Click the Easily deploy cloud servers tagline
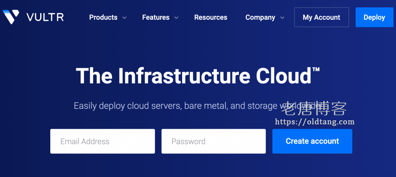 point(170,106)
